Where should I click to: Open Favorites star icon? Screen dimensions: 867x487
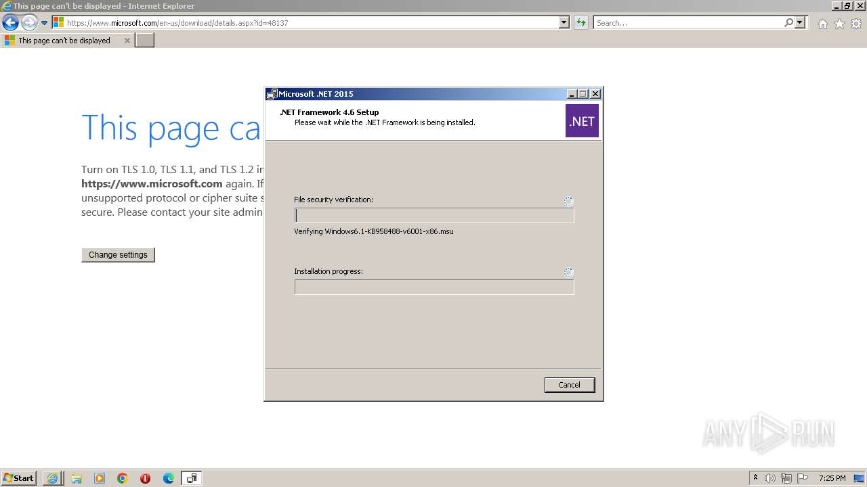[x=839, y=24]
